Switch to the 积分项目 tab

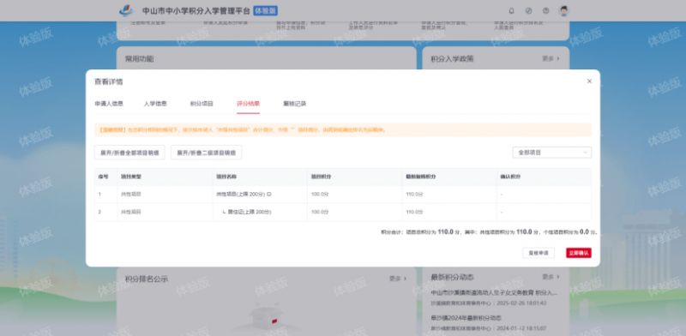point(202,104)
